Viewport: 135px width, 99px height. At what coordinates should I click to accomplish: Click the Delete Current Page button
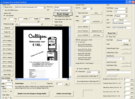pyautogui.click(x=64, y=94)
